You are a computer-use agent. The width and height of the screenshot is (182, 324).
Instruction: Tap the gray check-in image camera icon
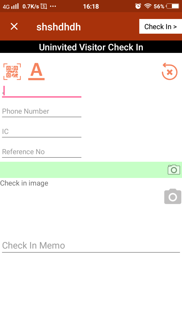[x=173, y=196]
